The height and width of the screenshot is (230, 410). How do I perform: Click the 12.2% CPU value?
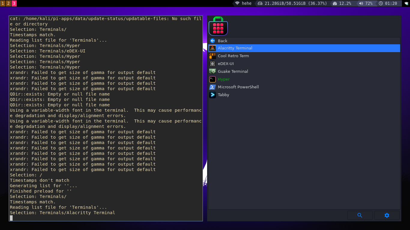pyautogui.click(x=345, y=3)
